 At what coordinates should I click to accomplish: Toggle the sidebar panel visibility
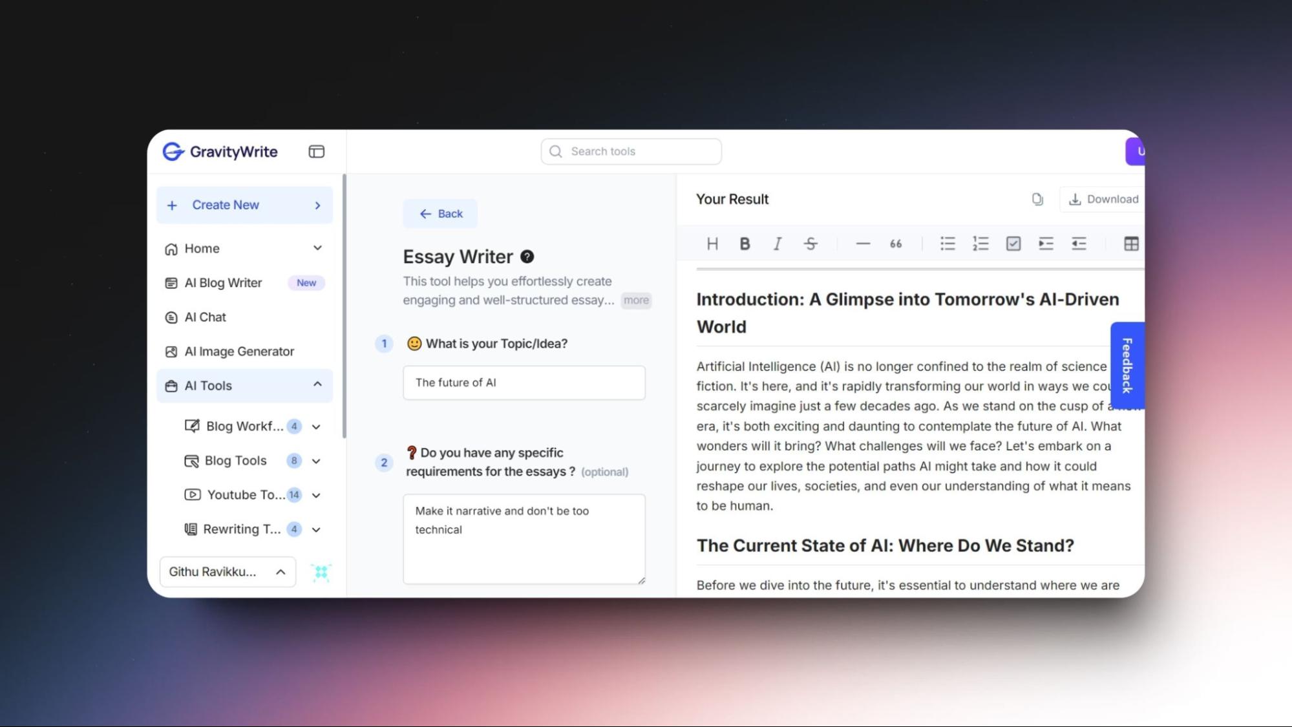pos(316,151)
